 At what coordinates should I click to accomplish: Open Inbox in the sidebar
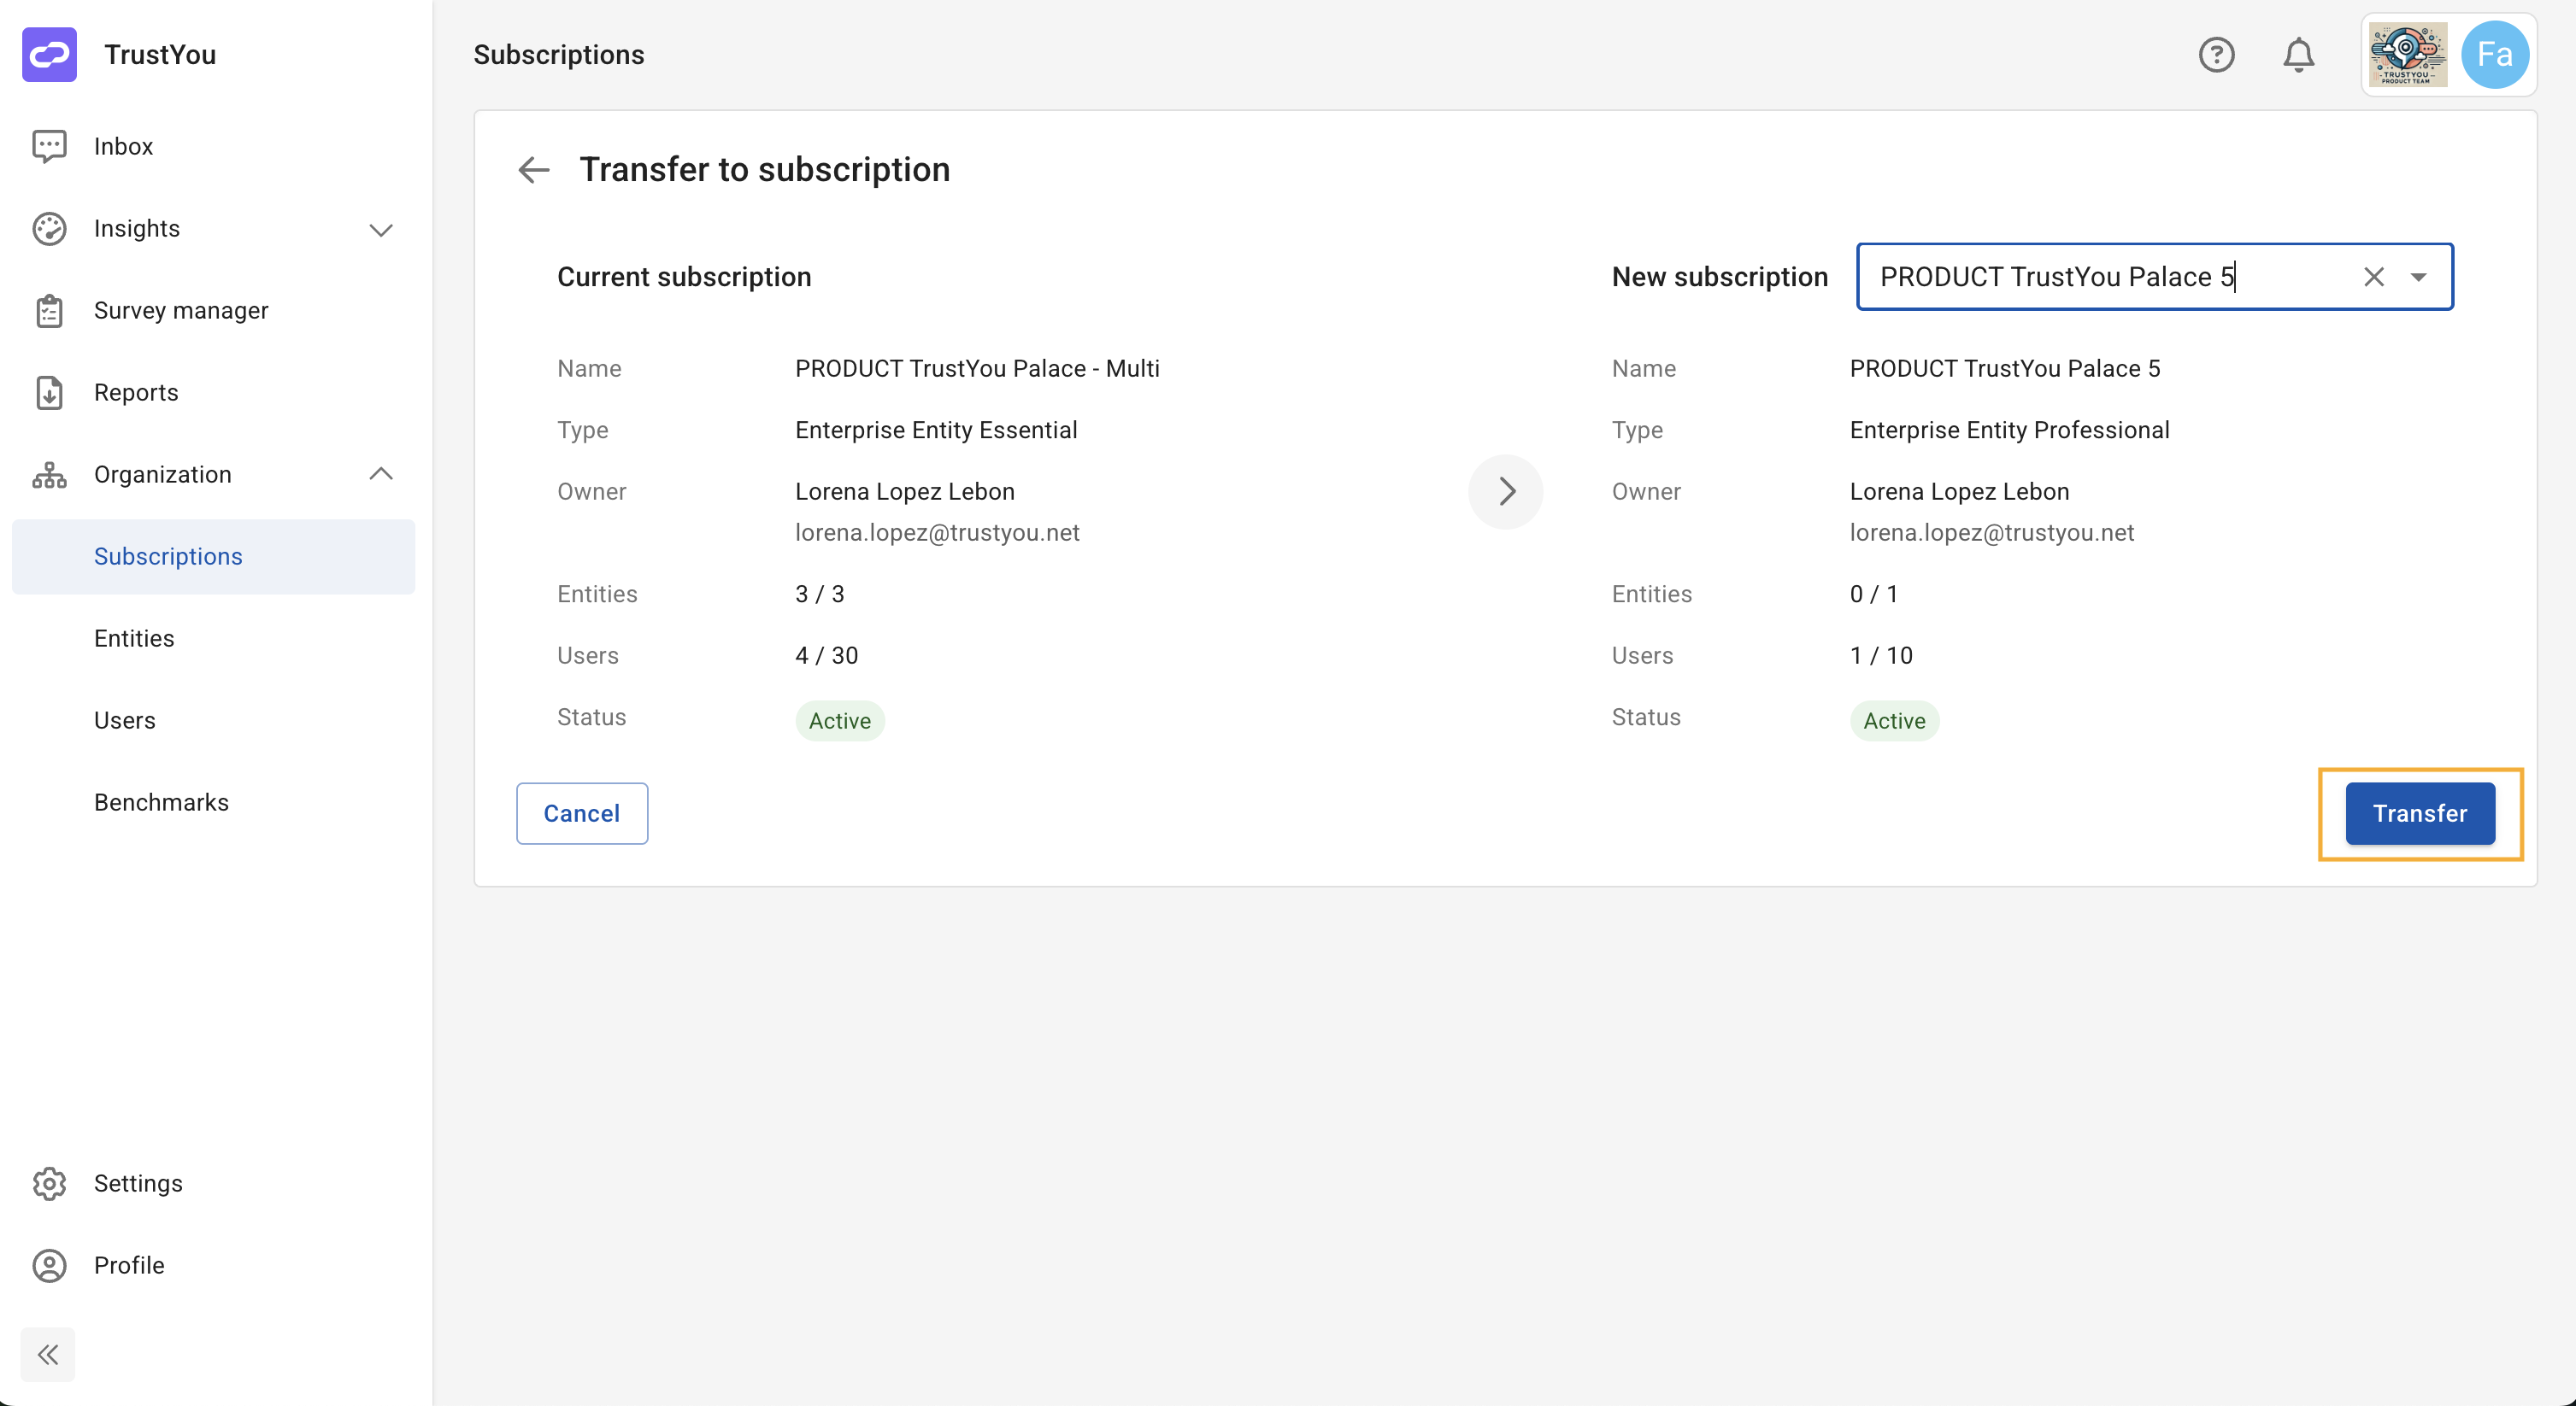[x=214, y=146]
